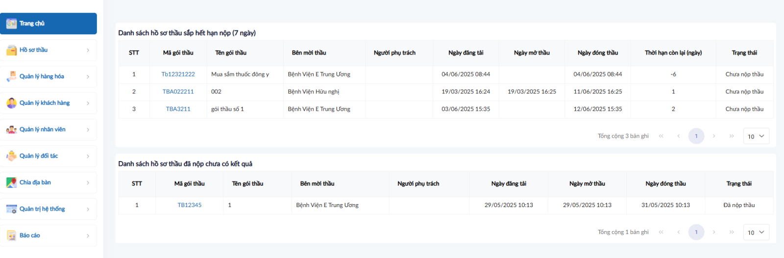The image size is (784, 258).
Task: Click the Quản lý khách hàng avatar icon
Action: point(11,103)
